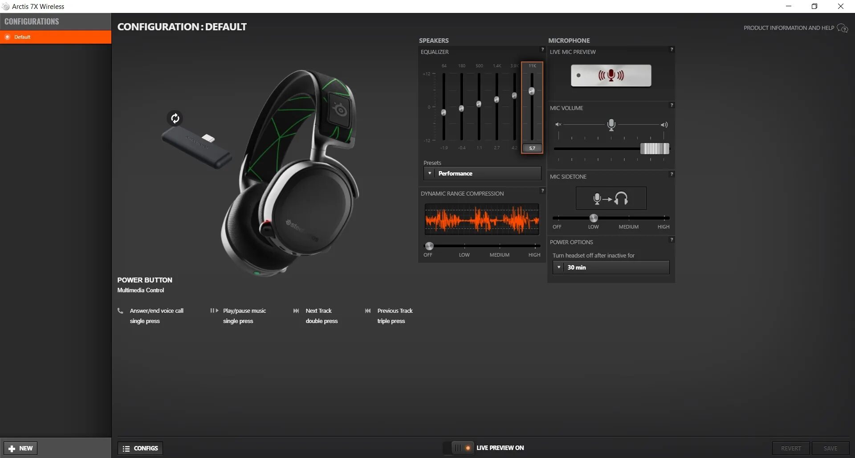Screen dimensions: 855x458
Task: Click the Next Track icon
Action: point(296,311)
